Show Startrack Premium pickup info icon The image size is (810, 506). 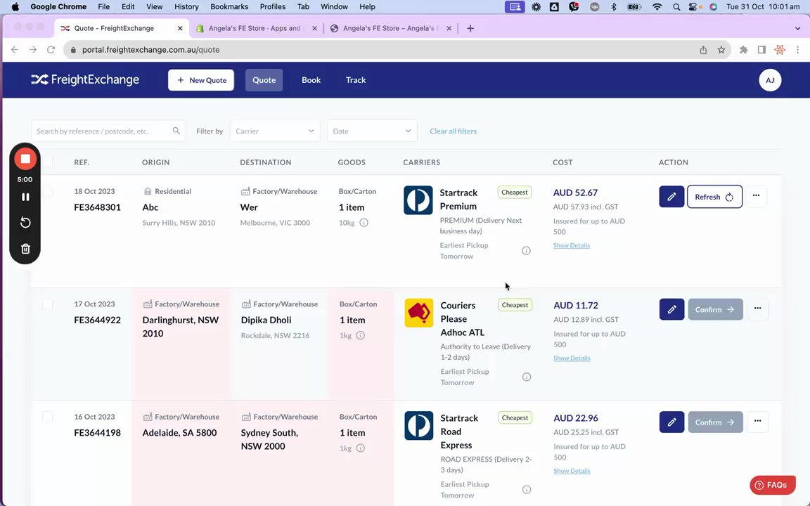526,251
